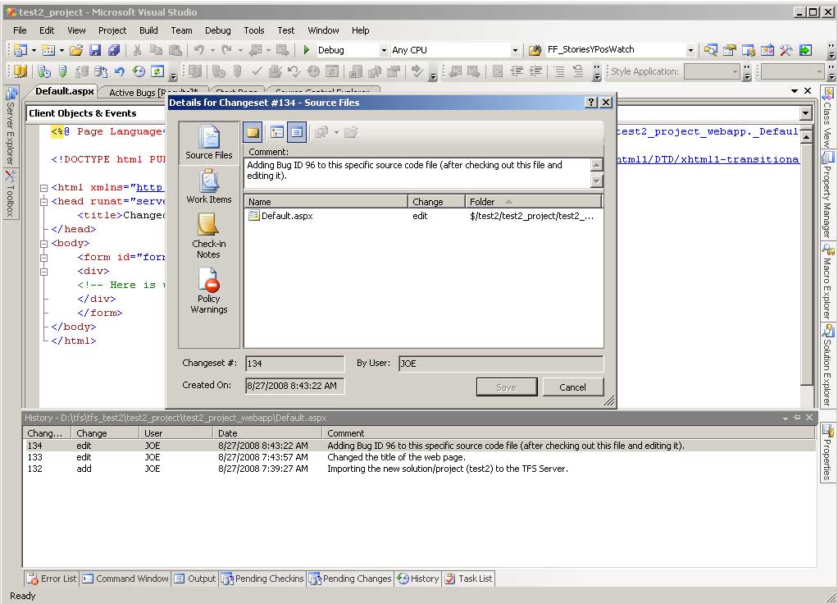838x604 pixels.
Task: Switch to the Default.aspx editor tab
Action: click(65, 91)
